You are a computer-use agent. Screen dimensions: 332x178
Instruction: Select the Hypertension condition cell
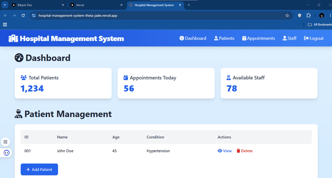click(158, 151)
